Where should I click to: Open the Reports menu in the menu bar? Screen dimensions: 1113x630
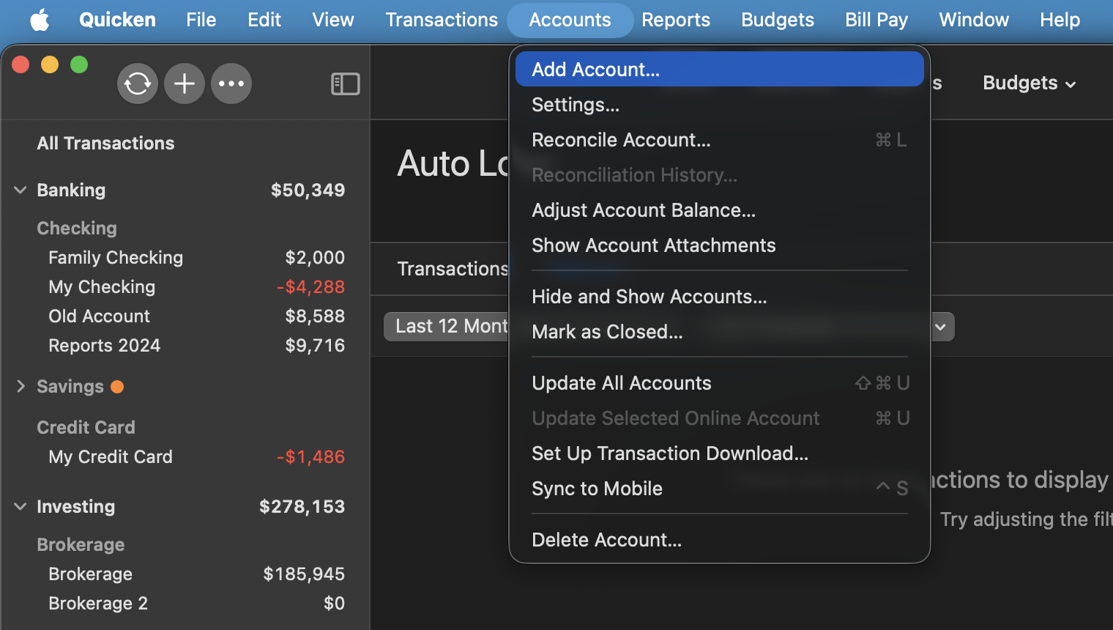pyautogui.click(x=676, y=20)
